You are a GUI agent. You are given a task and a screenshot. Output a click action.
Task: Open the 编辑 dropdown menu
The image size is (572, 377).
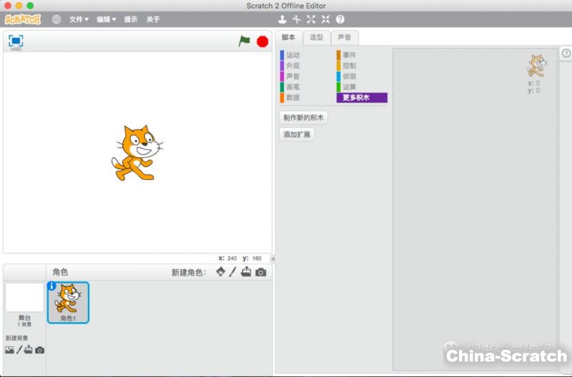[107, 19]
